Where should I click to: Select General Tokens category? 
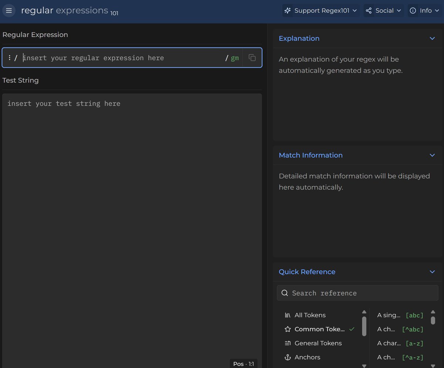coord(320,343)
